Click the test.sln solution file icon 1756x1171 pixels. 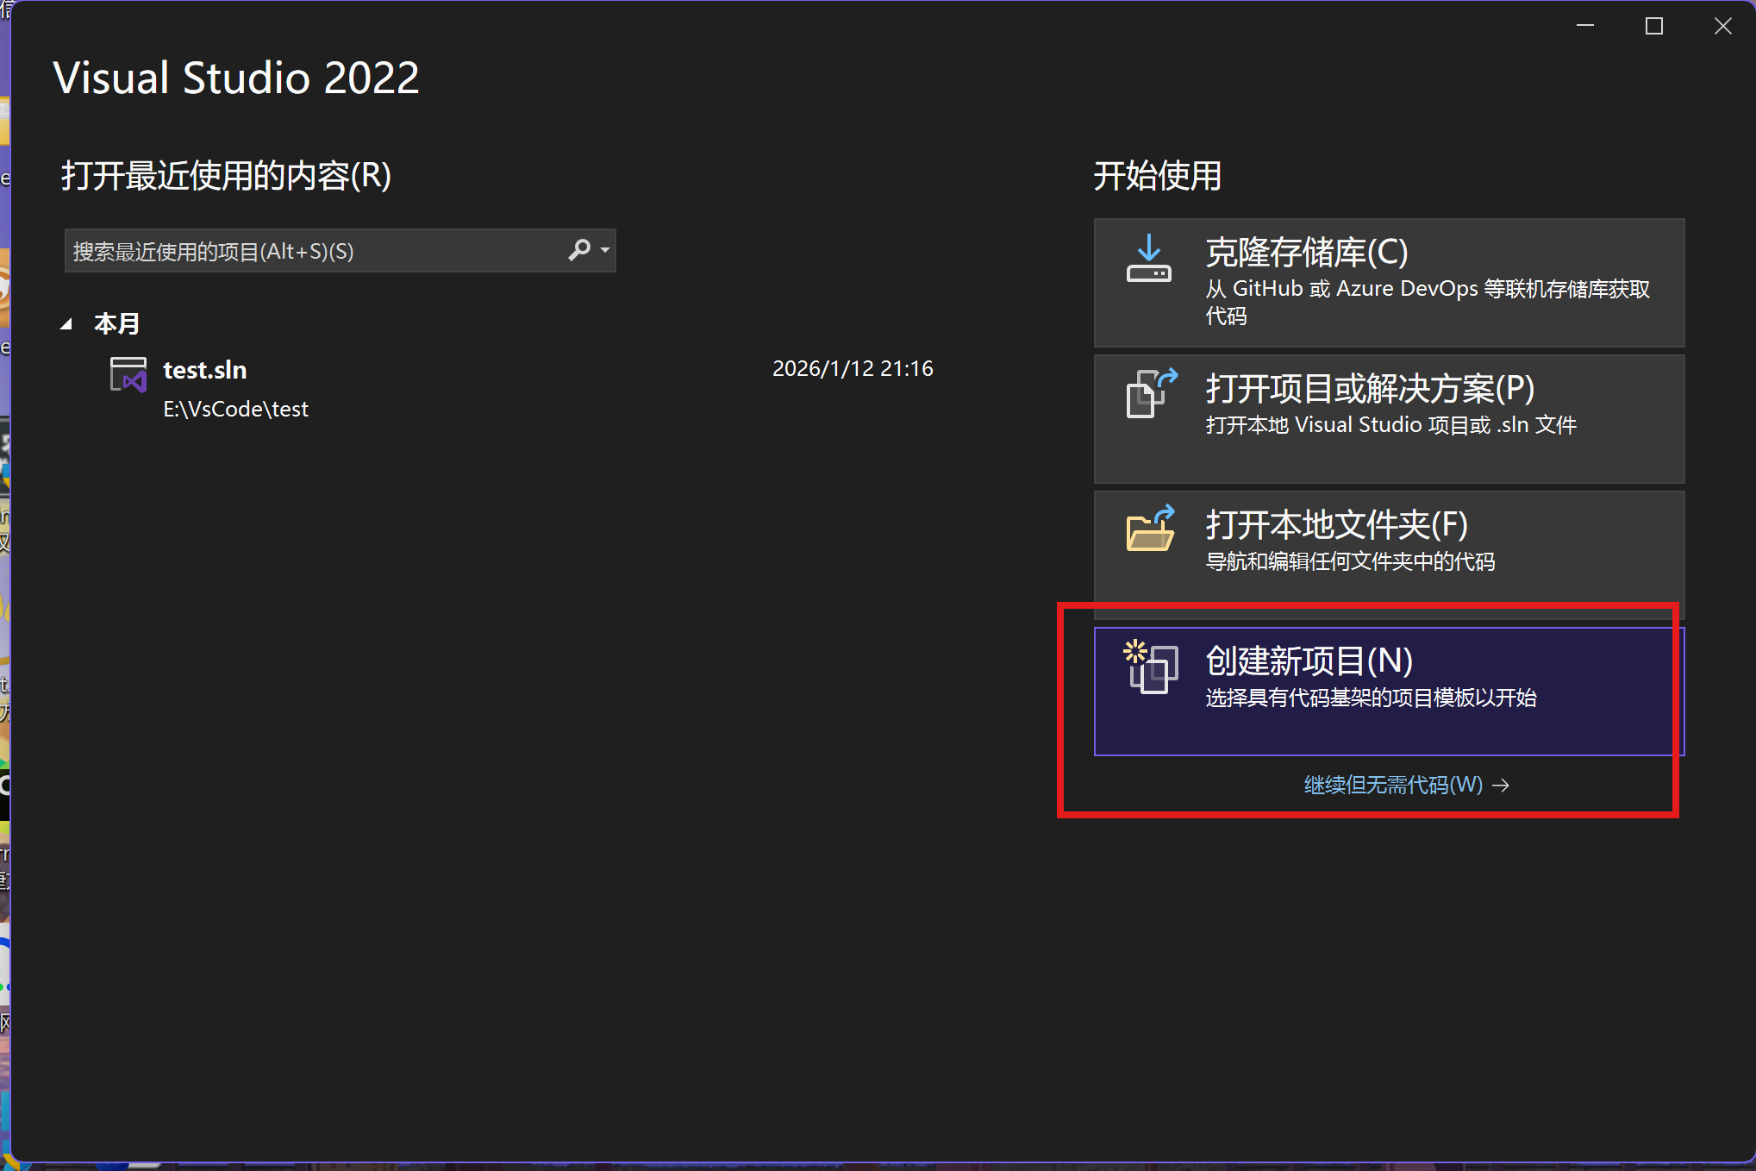pos(128,374)
